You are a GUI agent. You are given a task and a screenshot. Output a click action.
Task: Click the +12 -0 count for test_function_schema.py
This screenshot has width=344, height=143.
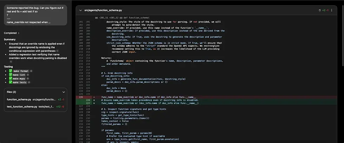[x=60, y=107]
